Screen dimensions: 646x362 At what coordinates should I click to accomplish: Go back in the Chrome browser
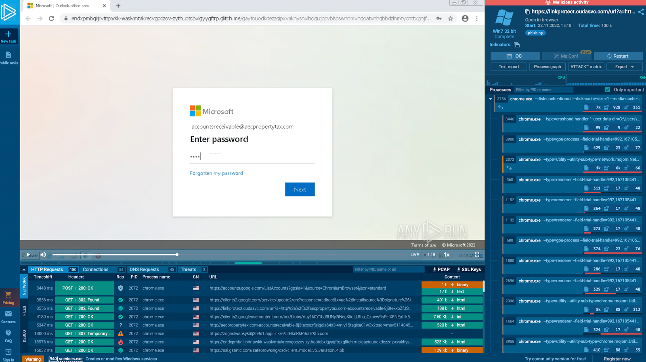tap(28, 19)
